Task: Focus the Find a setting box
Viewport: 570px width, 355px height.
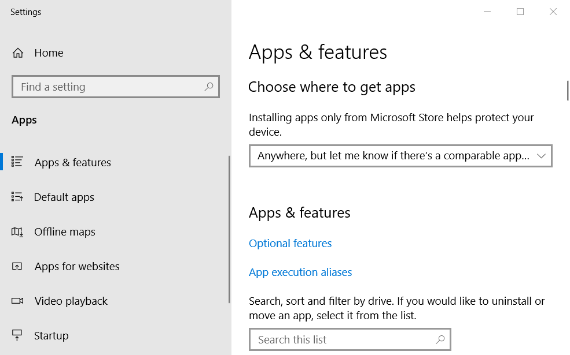Action: tap(116, 87)
